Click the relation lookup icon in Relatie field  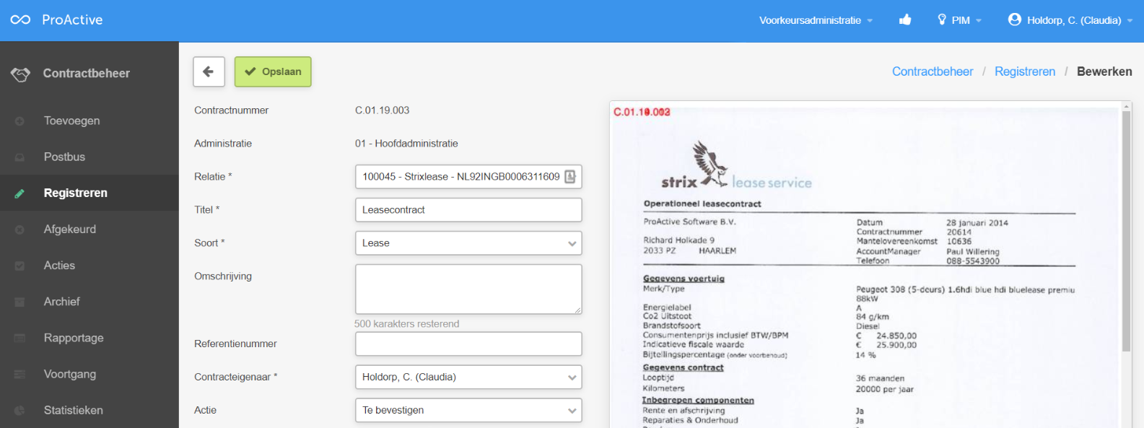pyautogui.click(x=570, y=177)
